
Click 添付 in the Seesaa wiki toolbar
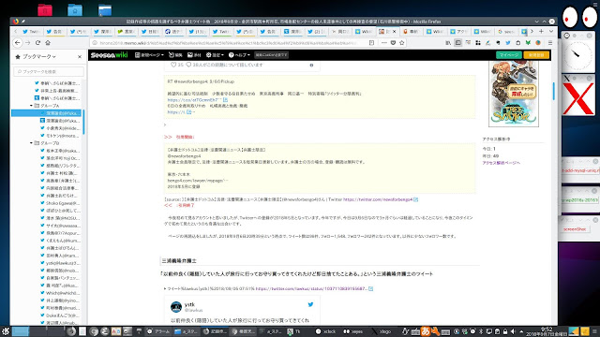[194, 55]
